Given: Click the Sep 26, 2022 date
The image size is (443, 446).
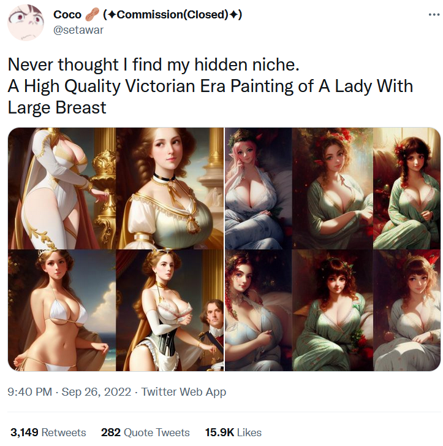Looking at the screenshot, I should point(96,391).
